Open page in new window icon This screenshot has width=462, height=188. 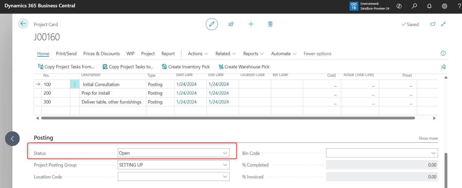pyautogui.click(x=433, y=24)
